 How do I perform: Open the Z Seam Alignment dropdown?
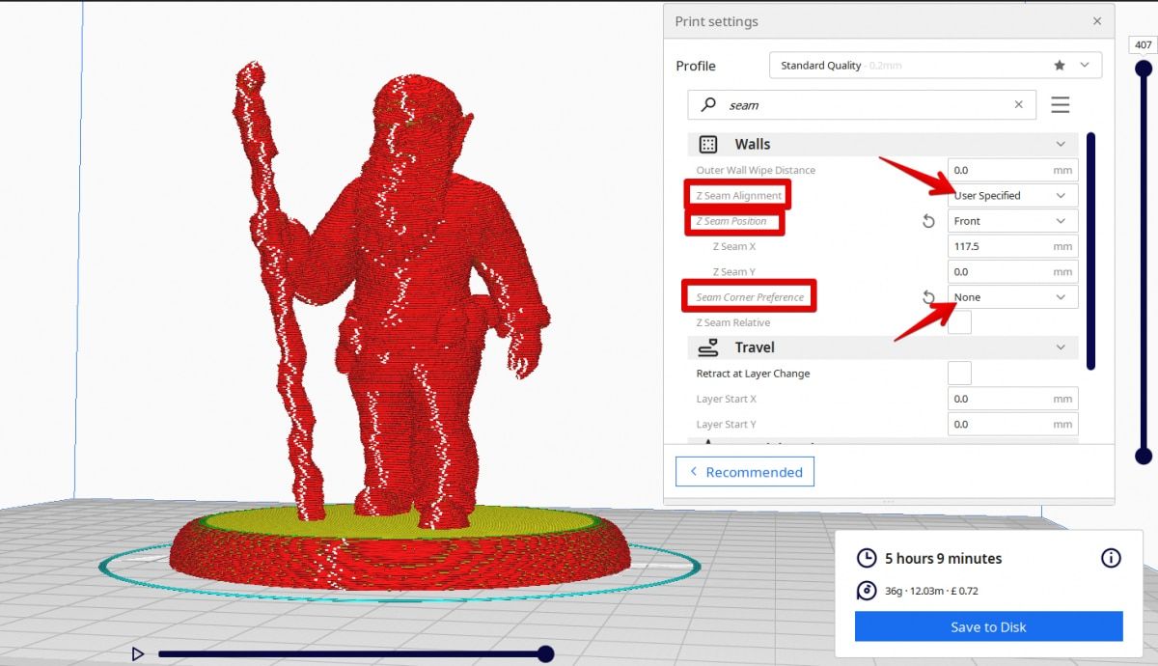click(1011, 195)
